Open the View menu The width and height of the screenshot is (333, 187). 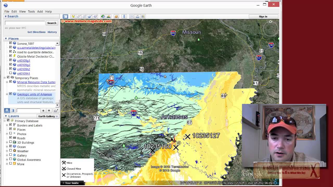click(x=22, y=11)
